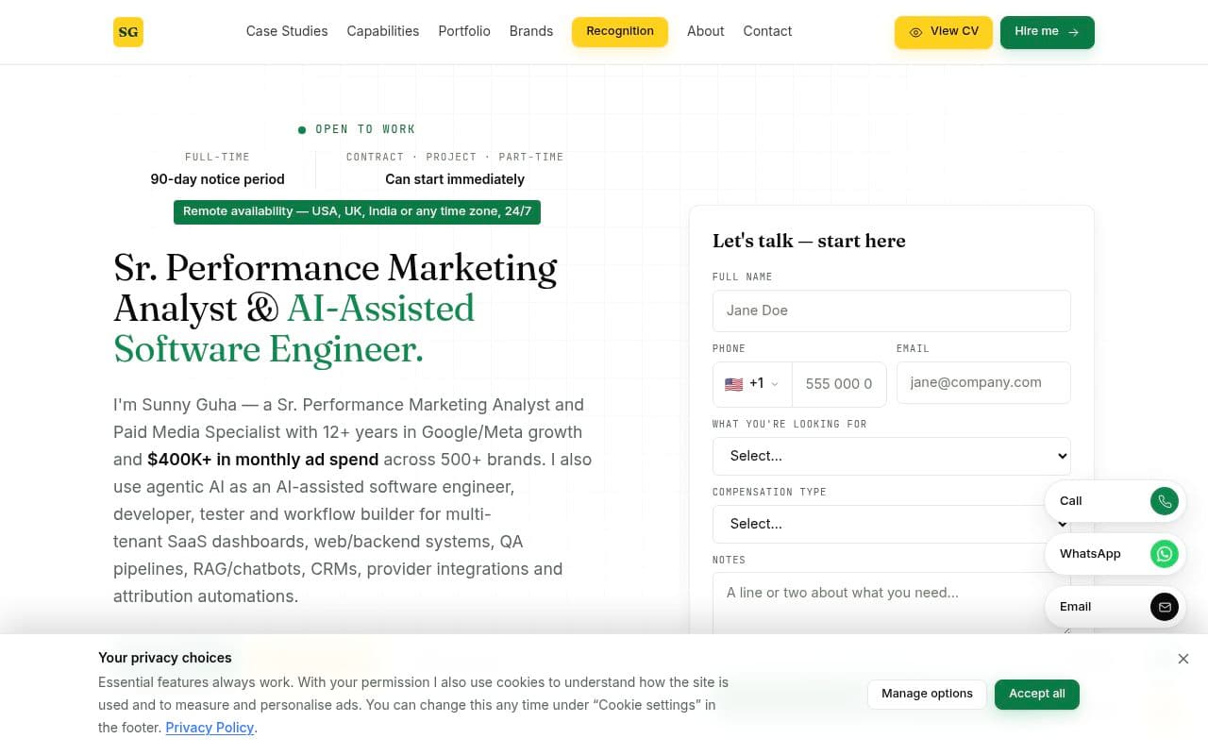Click the WhatsApp logo icon
Viewport: 1208px width, 755px height.
1165,554
